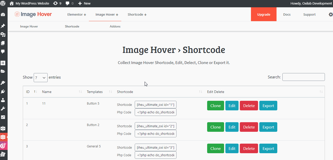This screenshot has height=160, width=333.
Task: Click the "General 5" template cell
Action: pos(94,146)
